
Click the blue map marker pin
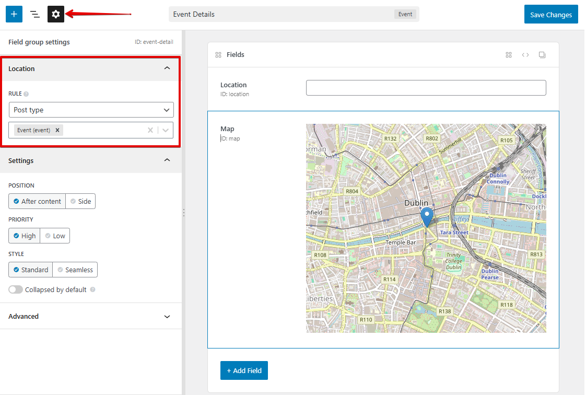pos(427,216)
